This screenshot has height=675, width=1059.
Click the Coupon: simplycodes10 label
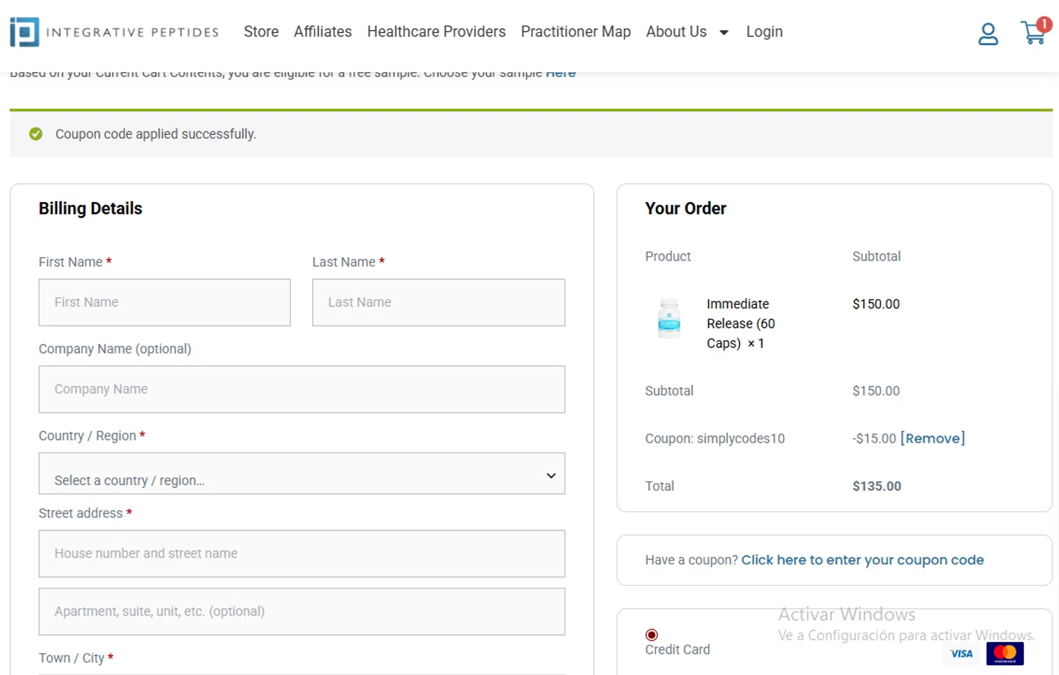click(x=714, y=438)
